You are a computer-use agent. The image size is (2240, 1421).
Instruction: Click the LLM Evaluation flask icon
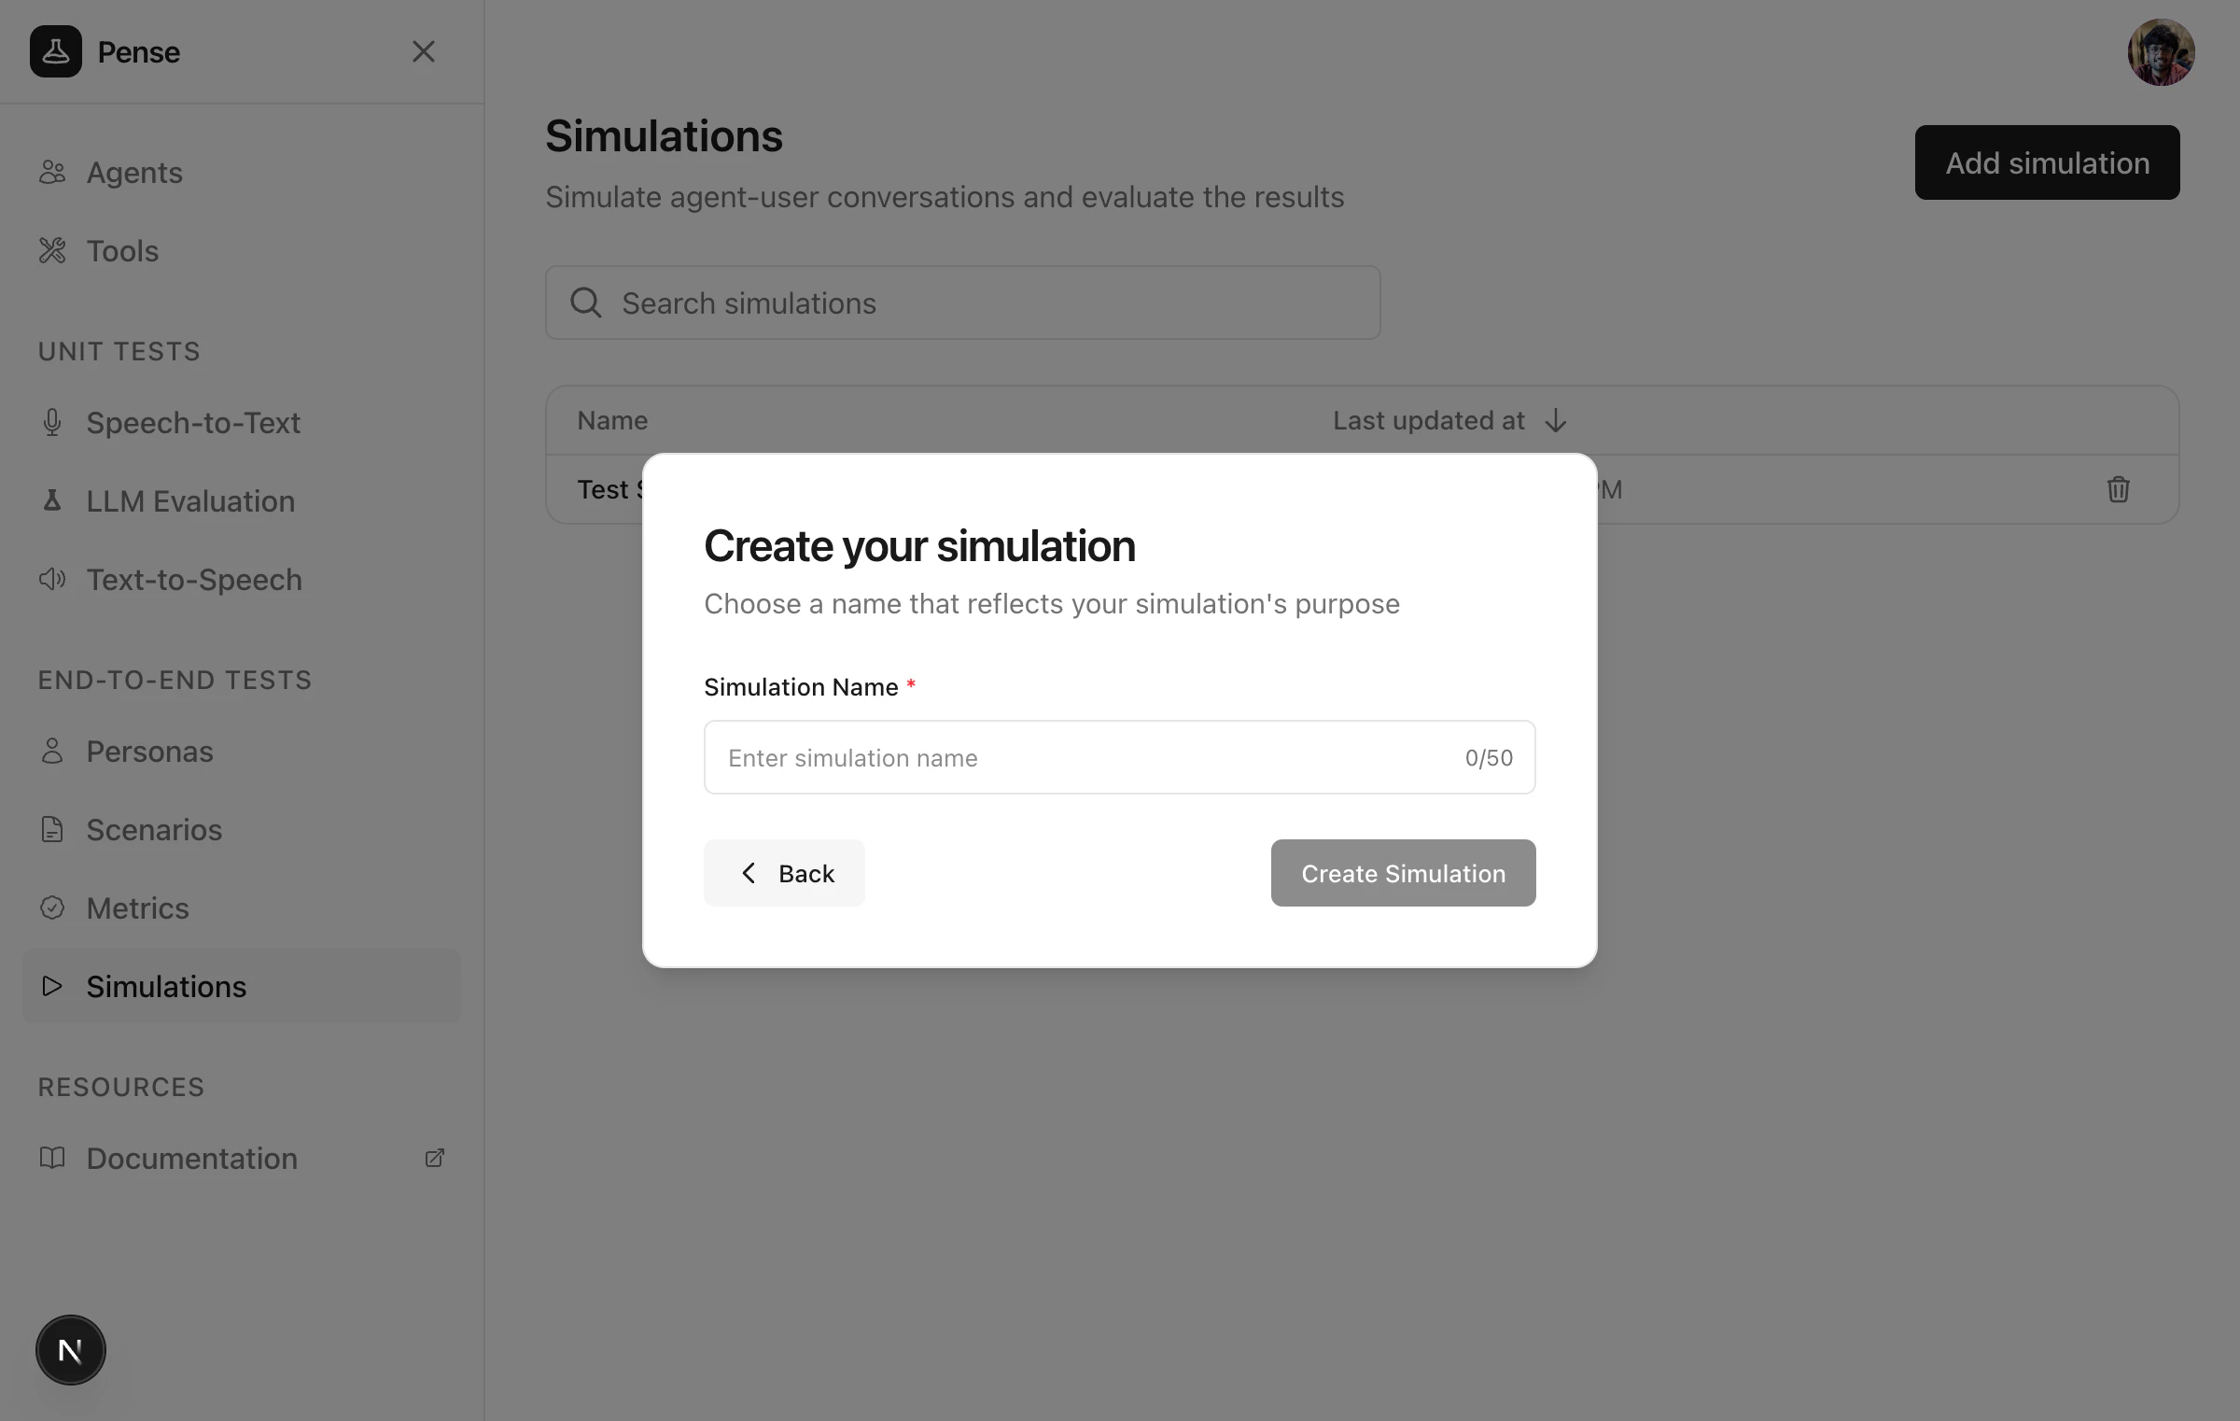click(52, 500)
